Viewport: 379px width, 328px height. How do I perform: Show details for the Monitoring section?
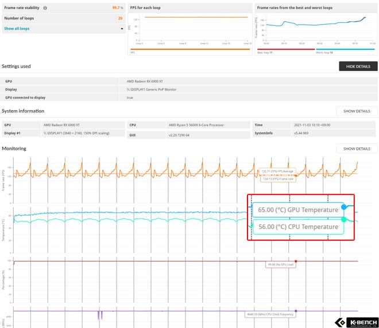coord(357,149)
